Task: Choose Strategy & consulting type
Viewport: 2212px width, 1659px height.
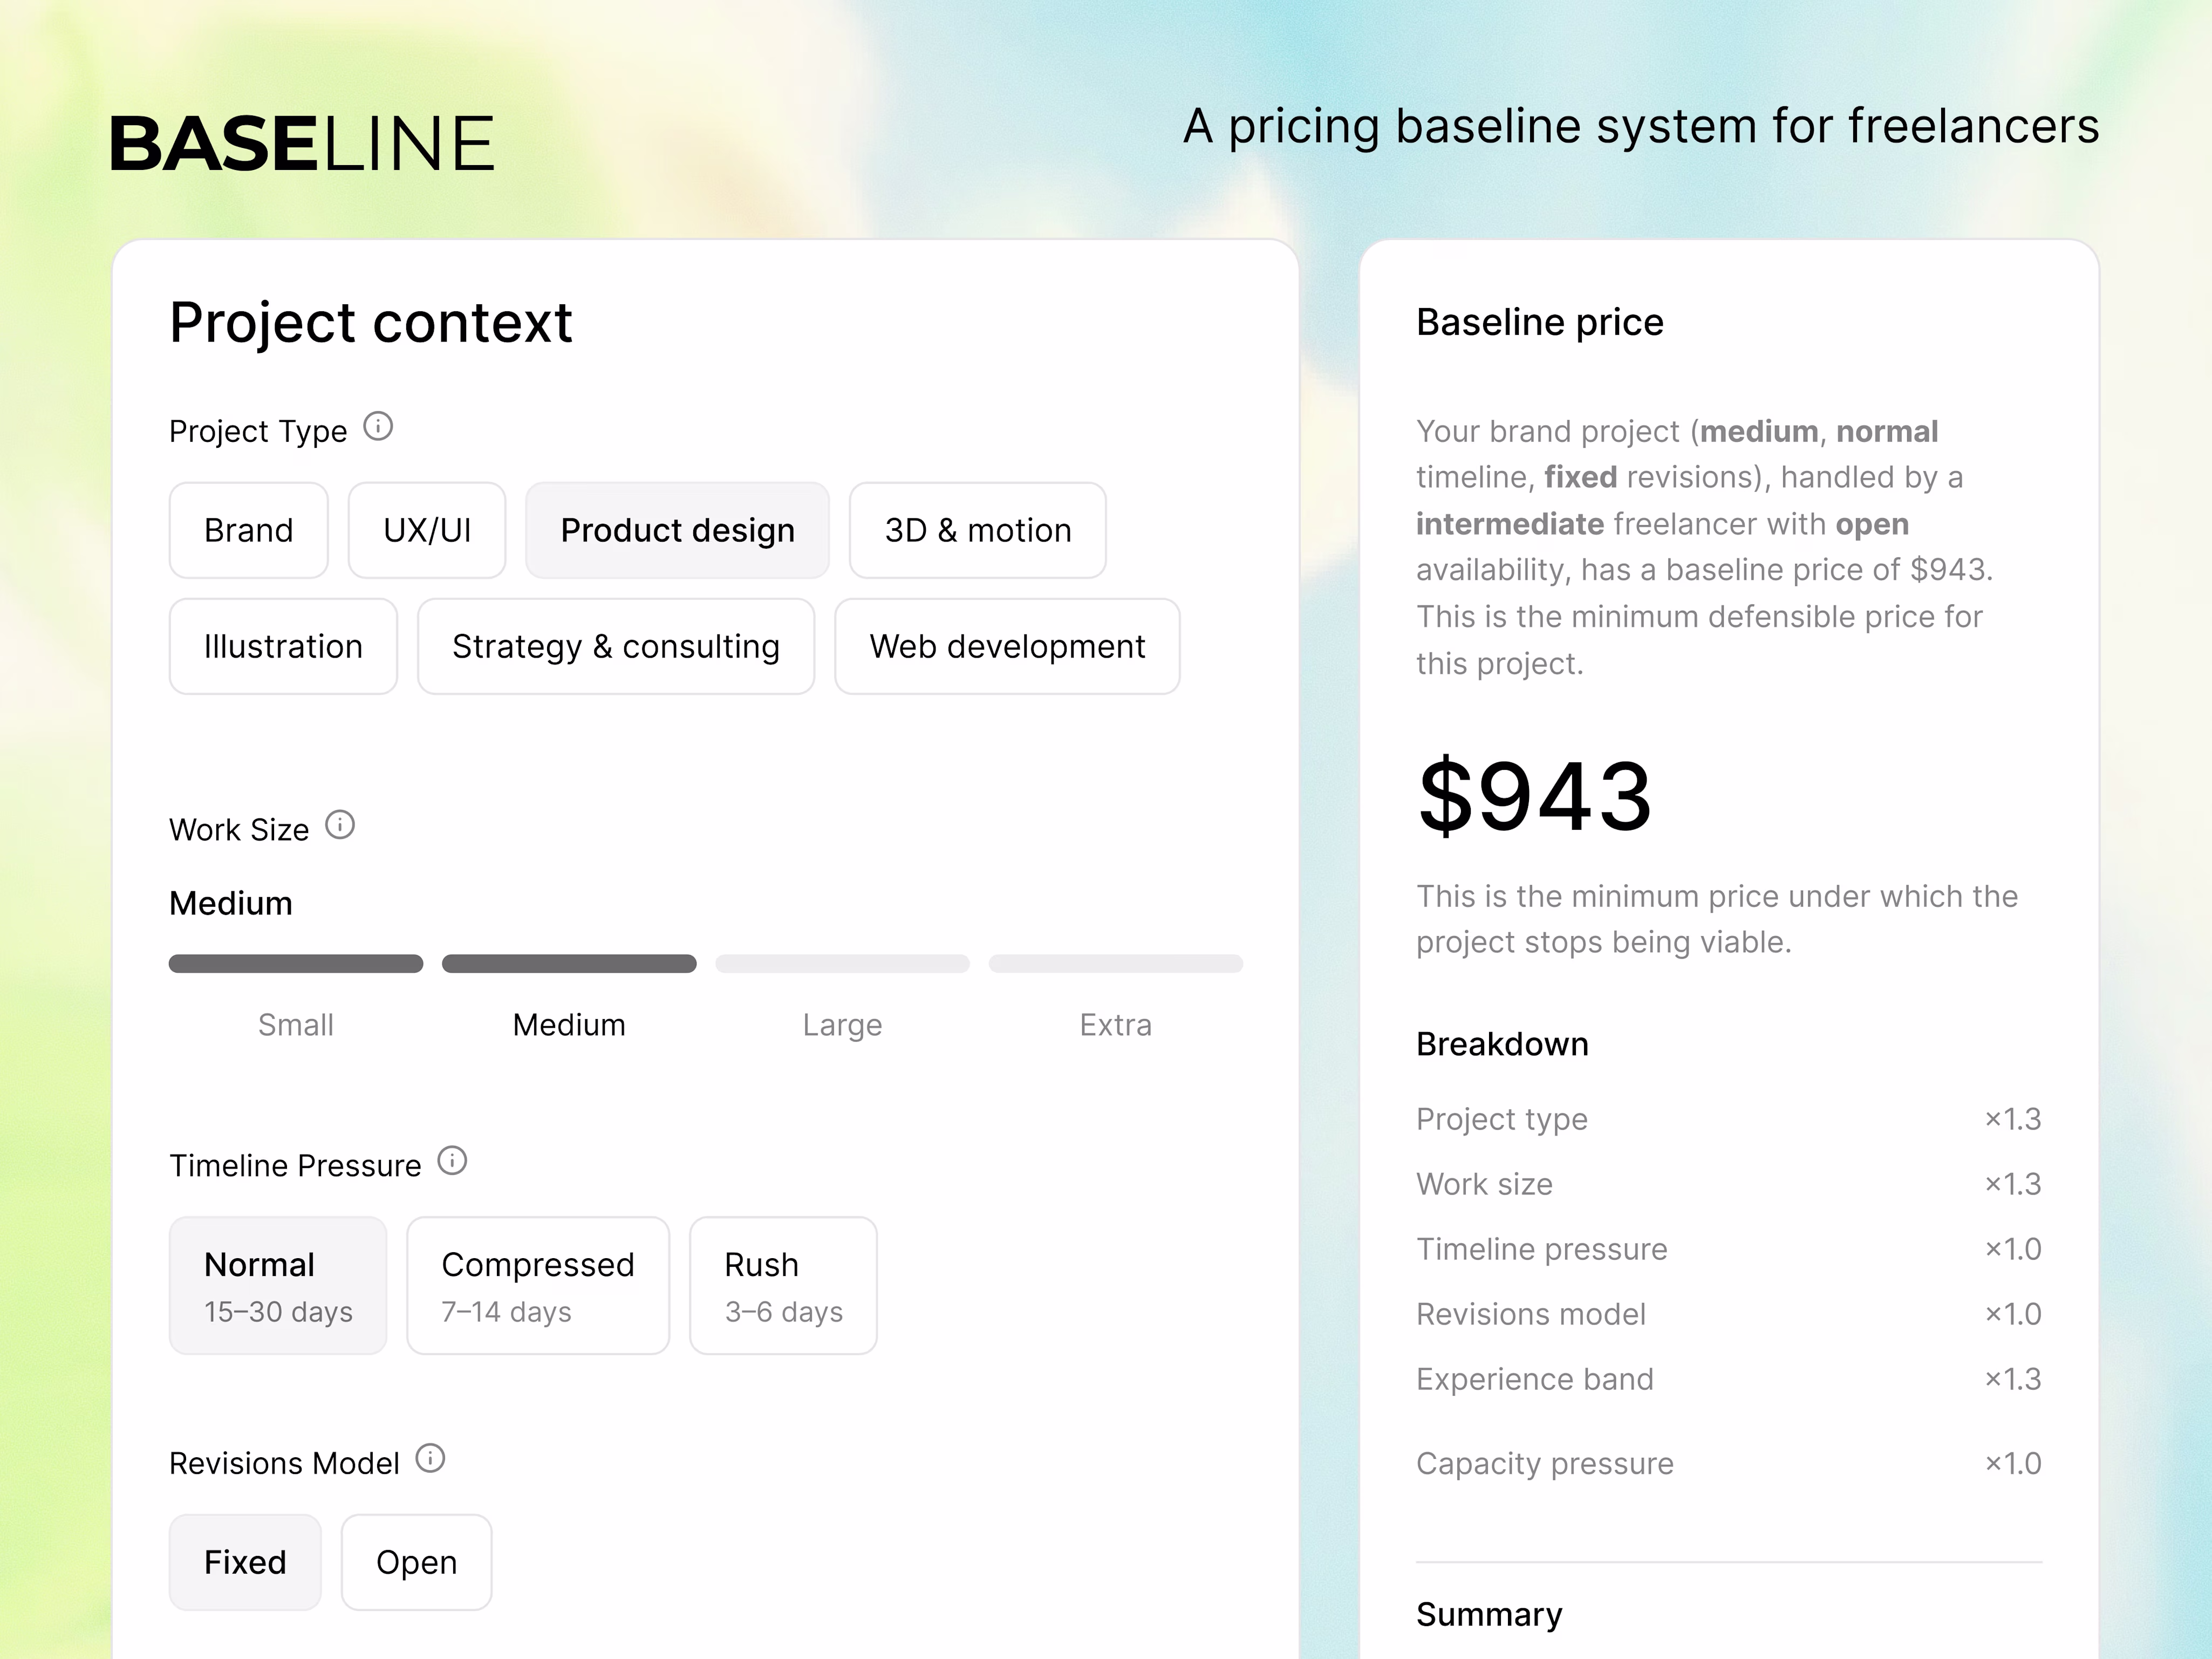Action: point(615,646)
